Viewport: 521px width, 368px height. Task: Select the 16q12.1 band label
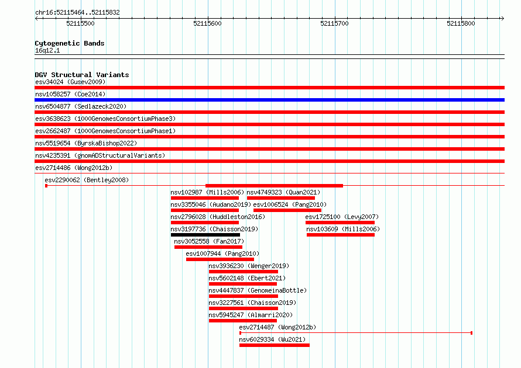(47, 50)
